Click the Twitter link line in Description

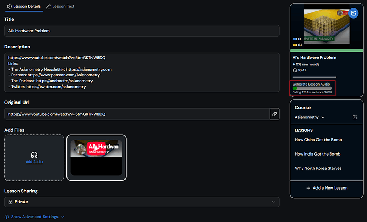tap(47, 87)
